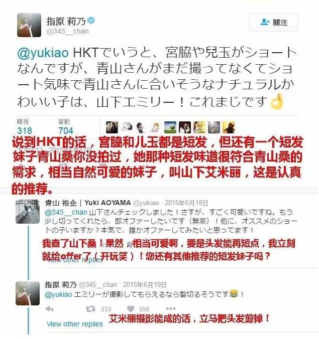
Task: Open 指原莉乃's avatar in the bottom reply
Action: 28,293
